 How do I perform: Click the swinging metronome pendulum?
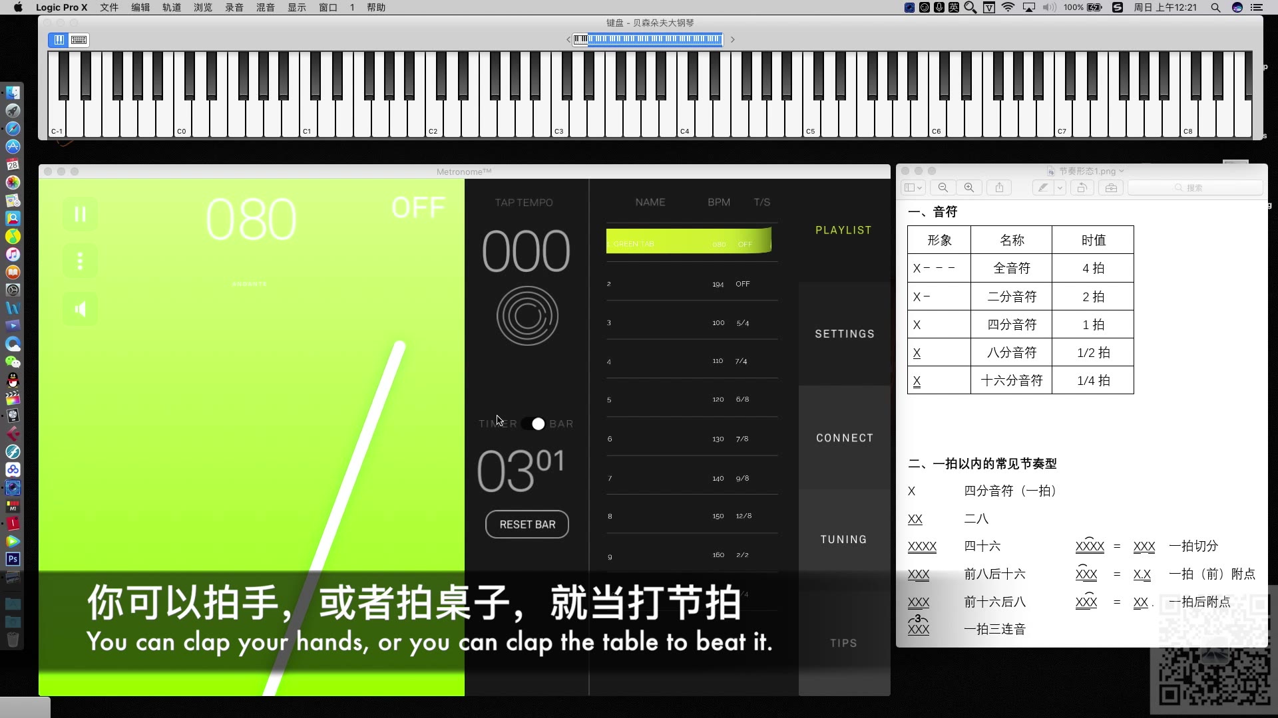click(336, 519)
